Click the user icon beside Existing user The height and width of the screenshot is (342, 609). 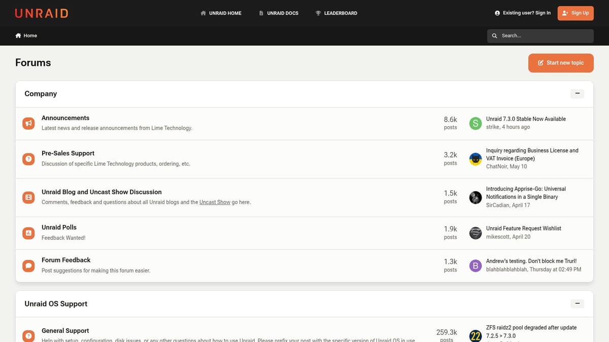tap(497, 13)
